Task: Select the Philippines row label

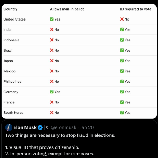Action: pos(12,82)
